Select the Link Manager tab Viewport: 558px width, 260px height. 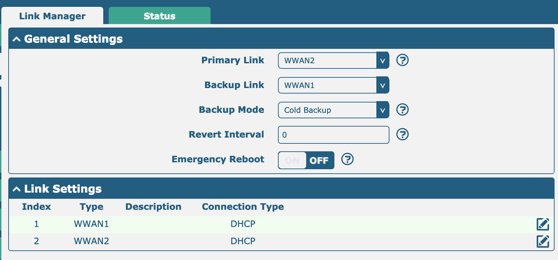(52, 16)
